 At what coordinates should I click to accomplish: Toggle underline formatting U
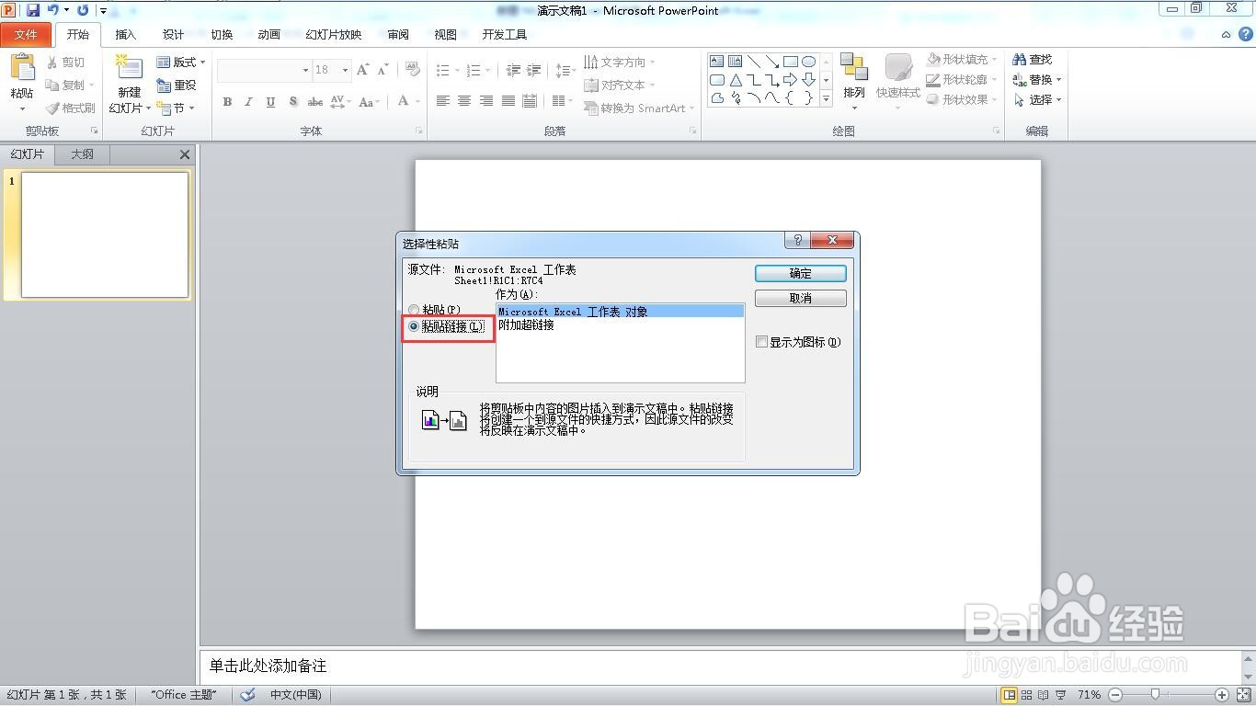pos(270,102)
